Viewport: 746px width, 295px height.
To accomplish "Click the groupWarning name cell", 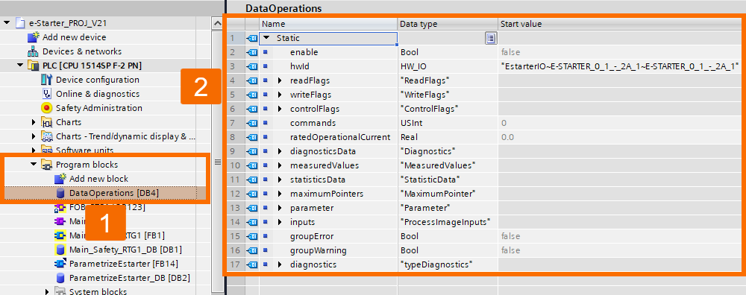I will point(328,250).
